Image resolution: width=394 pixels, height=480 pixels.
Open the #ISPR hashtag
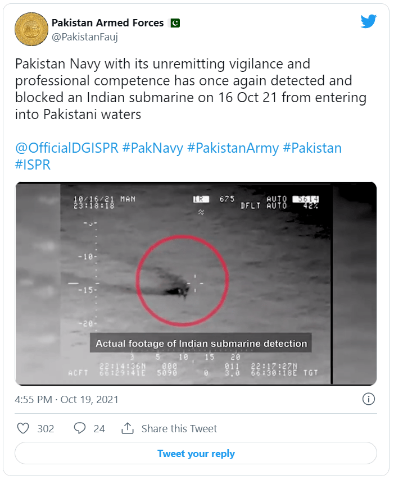(33, 164)
